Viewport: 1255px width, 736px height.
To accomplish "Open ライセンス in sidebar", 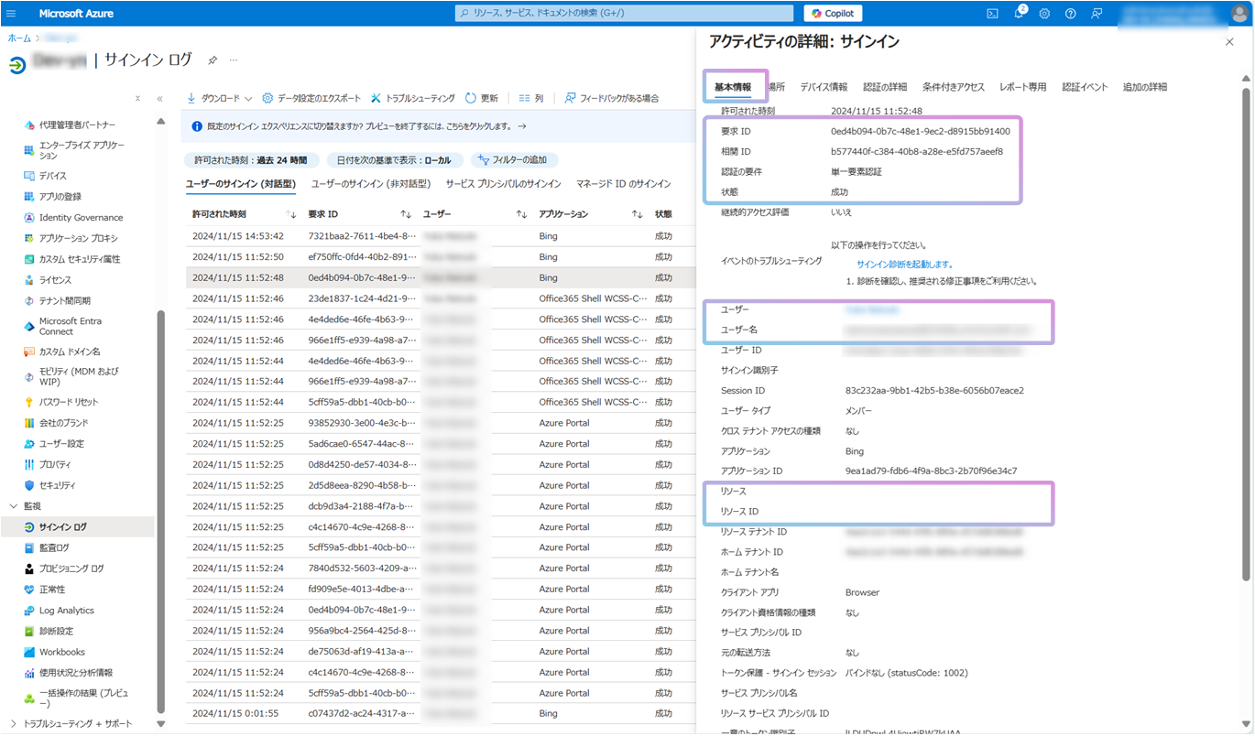I will (x=55, y=280).
